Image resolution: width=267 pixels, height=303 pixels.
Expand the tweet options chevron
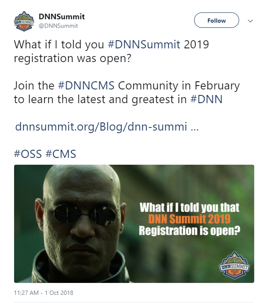pyautogui.click(x=251, y=21)
